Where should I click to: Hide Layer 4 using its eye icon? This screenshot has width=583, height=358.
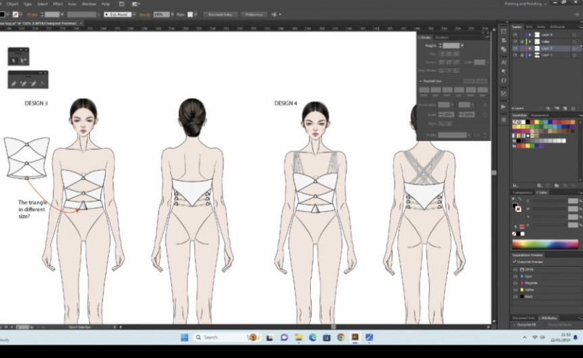515,35
